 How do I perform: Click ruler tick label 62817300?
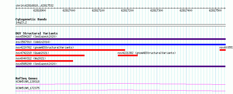point(157,10)
